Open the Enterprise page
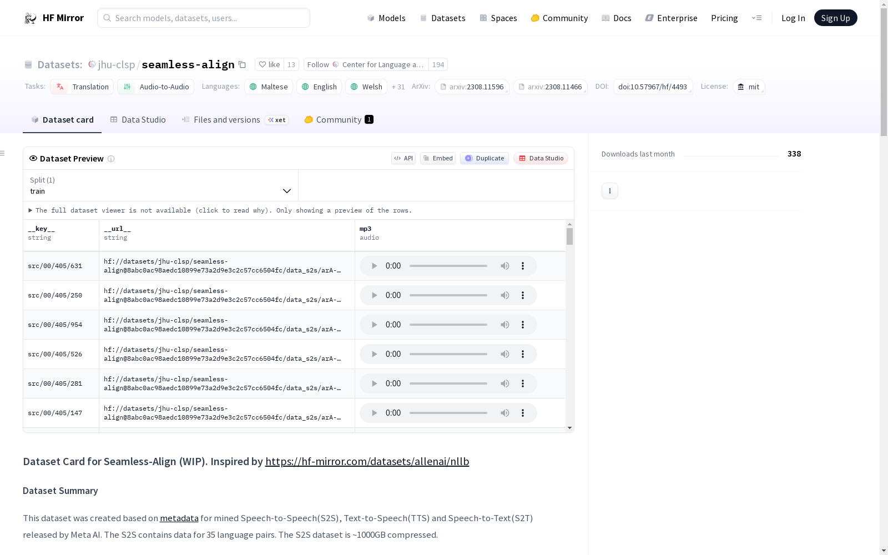The image size is (888, 555). point(671,18)
